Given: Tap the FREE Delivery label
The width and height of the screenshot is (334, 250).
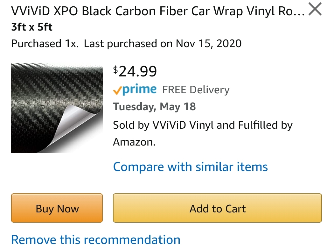Looking at the screenshot, I should [x=196, y=90].
